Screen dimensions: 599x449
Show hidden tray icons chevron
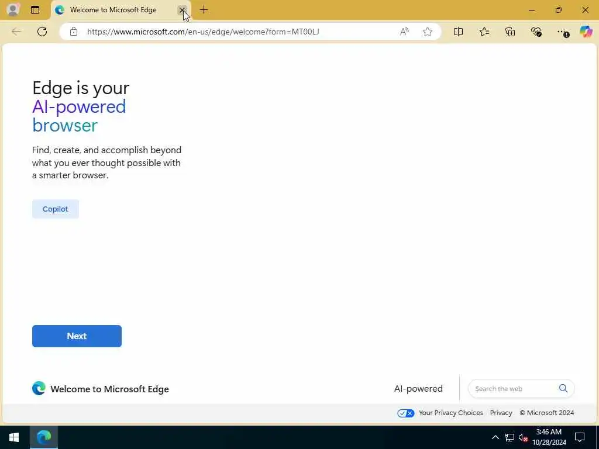coord(495,437)
